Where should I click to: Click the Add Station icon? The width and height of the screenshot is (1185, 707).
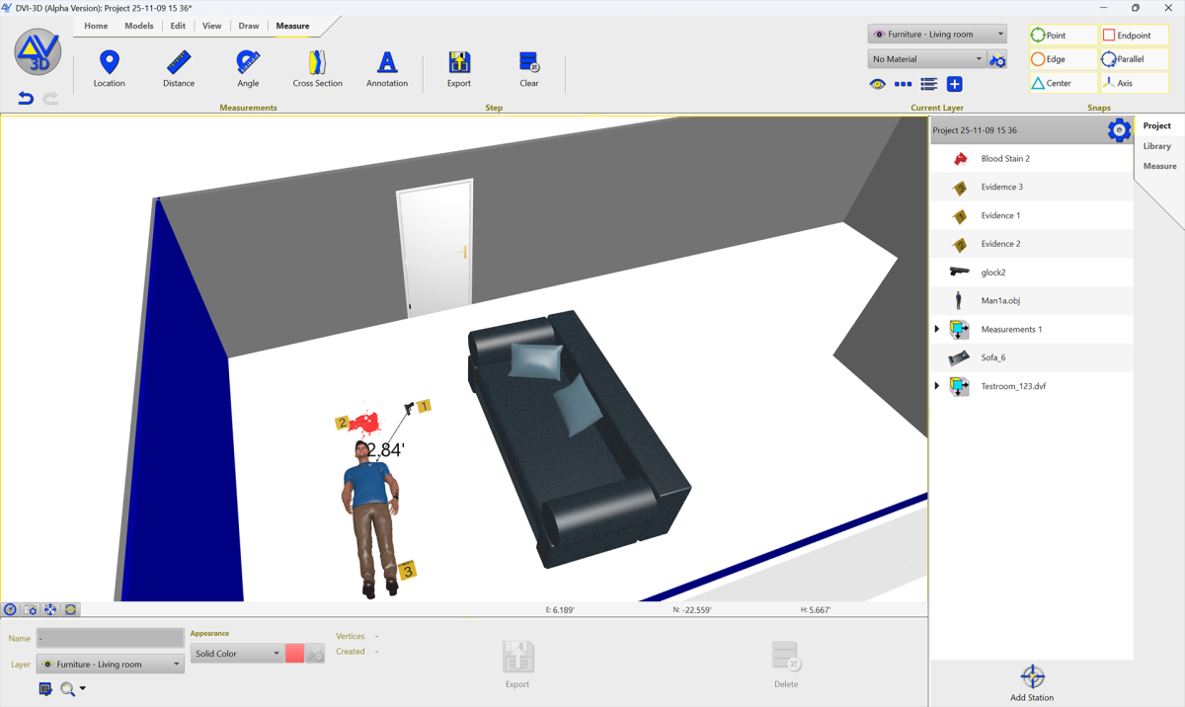click(x=1032, y=676)
